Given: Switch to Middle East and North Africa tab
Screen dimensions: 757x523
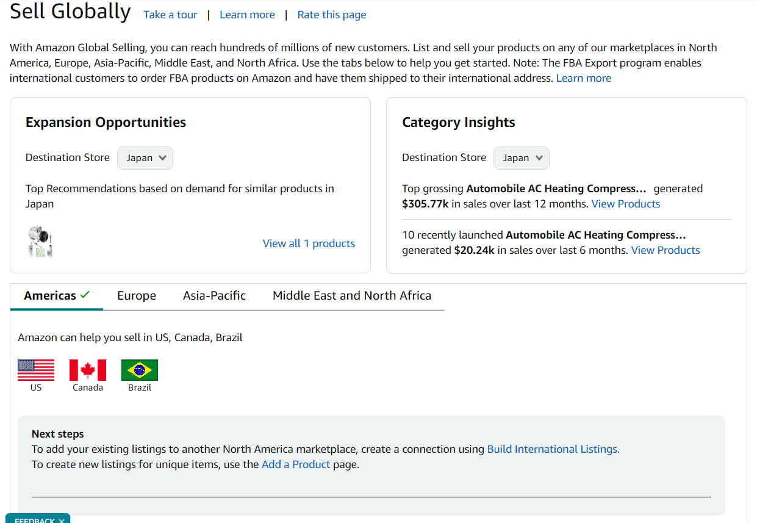Looking at the screenshot, I should pyautogui.click(x=352, y=296).
